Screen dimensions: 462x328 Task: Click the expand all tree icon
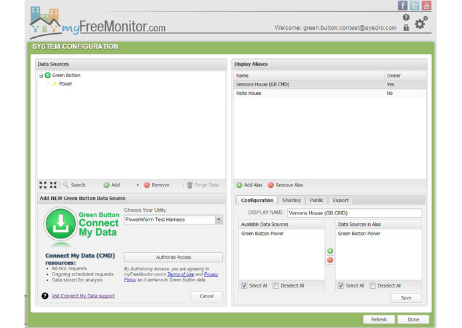[43, 185]
